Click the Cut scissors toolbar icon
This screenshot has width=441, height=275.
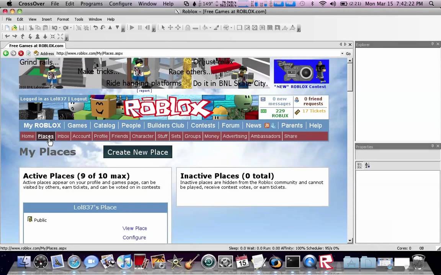click(31, 28)
